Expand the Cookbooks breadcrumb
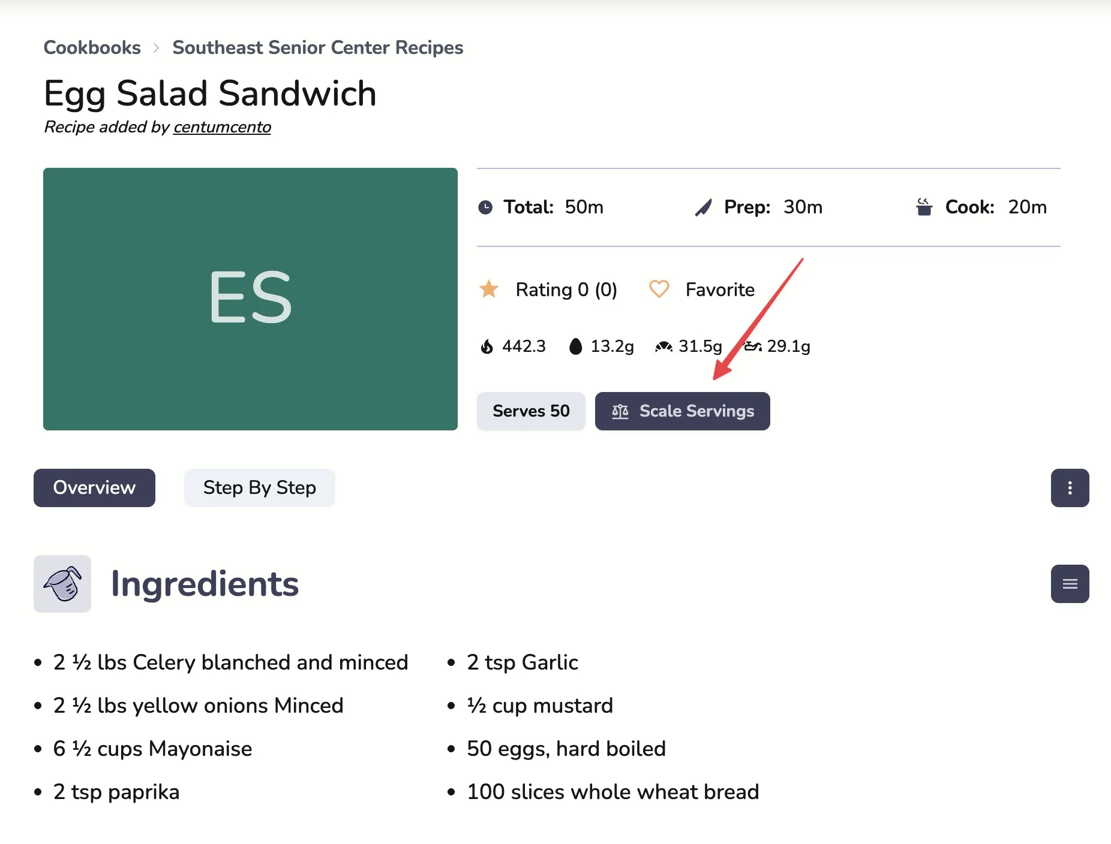The image size is (1111, 844). pos(92,47)
